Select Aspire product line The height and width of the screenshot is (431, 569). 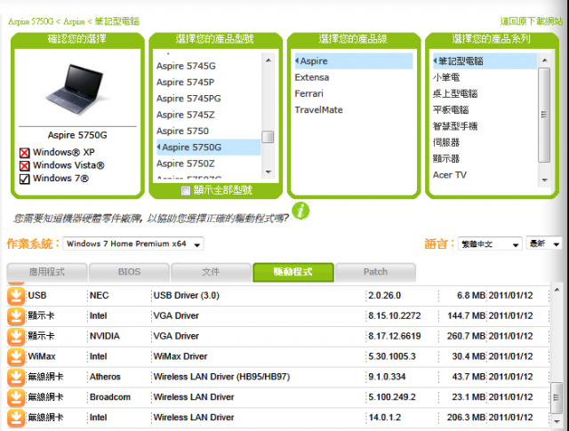tap(354, 61)
